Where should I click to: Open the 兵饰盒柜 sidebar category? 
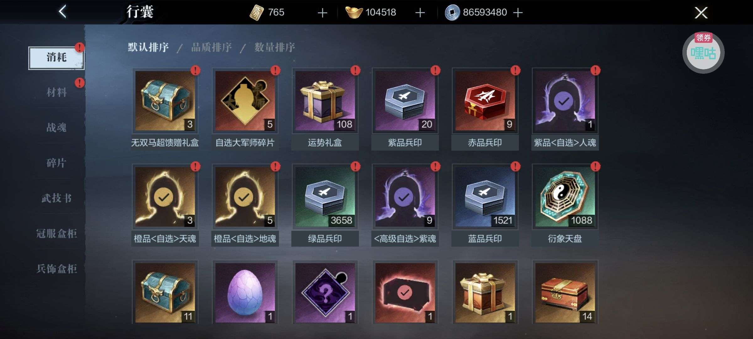[x=56, y=269]
